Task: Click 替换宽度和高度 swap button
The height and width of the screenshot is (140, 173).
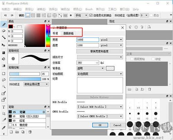Action: (100, 51)
